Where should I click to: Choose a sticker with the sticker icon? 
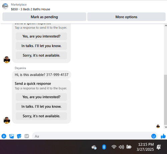(x=19, y=136)
